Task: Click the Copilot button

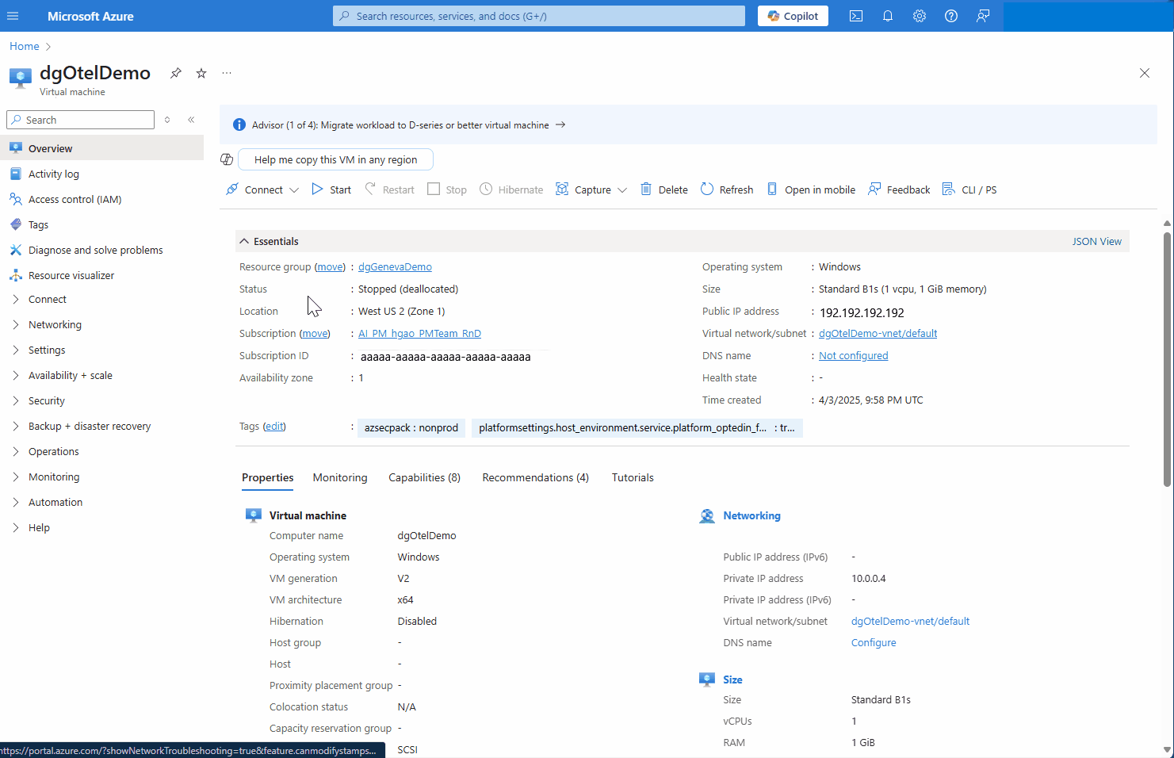Action: click(793, 16)
